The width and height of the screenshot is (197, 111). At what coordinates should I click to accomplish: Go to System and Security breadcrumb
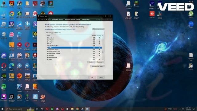(x=57, y=19)
